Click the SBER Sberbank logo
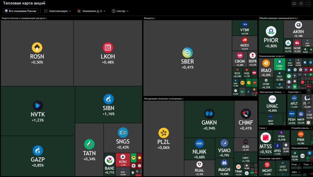 (187, 53)
